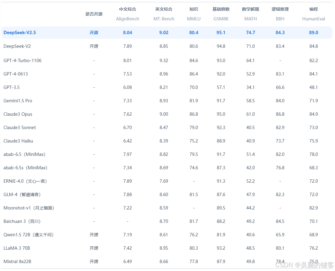
Task: Click the Claude3 Opus model name
Action: [18, 114]
